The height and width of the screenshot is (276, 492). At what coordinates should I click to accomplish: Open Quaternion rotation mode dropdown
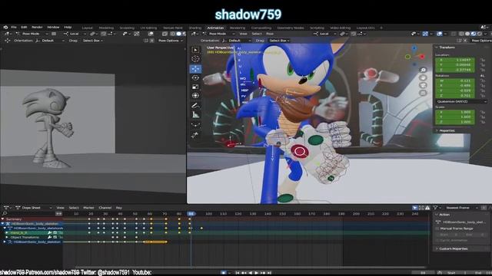[x=461, y=101]
